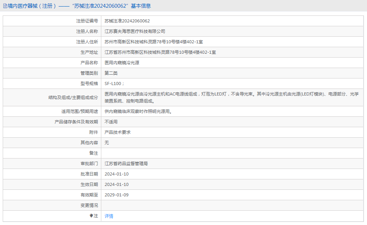Screen dimensions: 367x225
Task: Click the 变更情况 label
Action: click(89, 205)
